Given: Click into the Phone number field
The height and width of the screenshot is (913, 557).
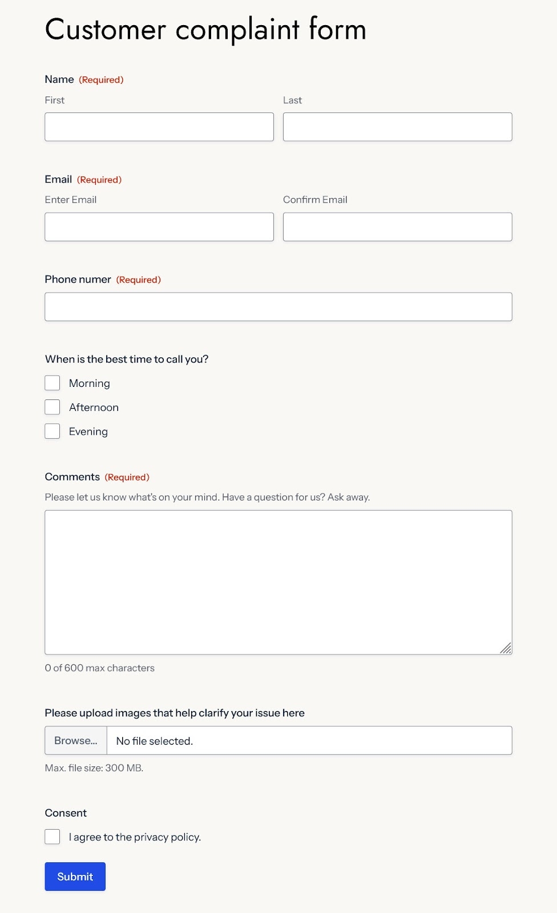Looking at the screenshot, I should [278, 306].
